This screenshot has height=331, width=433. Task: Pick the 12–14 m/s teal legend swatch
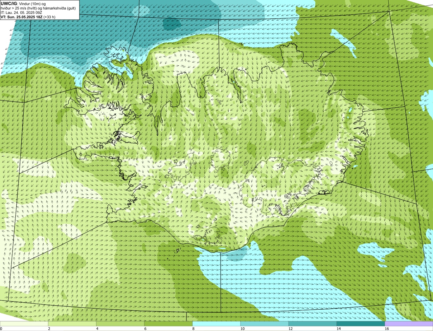coord(313,324)
